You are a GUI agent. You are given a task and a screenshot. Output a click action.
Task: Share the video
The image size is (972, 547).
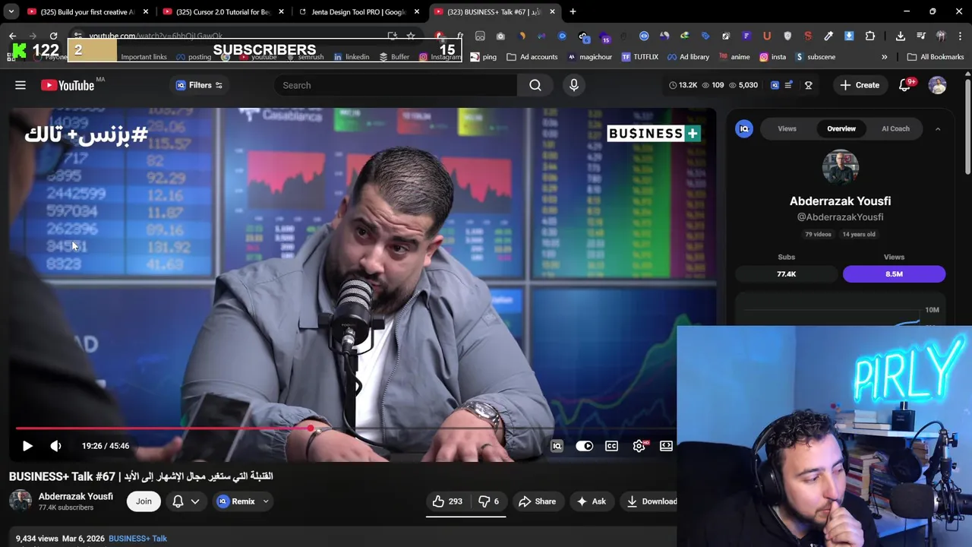pos(537,501)
